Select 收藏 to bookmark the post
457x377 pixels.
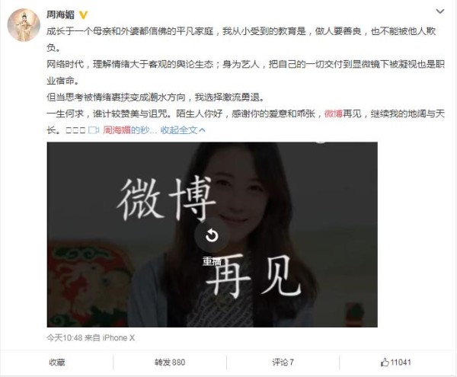(x=57, y=362)
